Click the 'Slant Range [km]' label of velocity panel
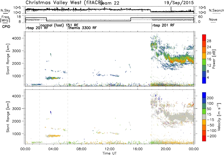Viewport: 224px width, 155px height. coord(8,117)
